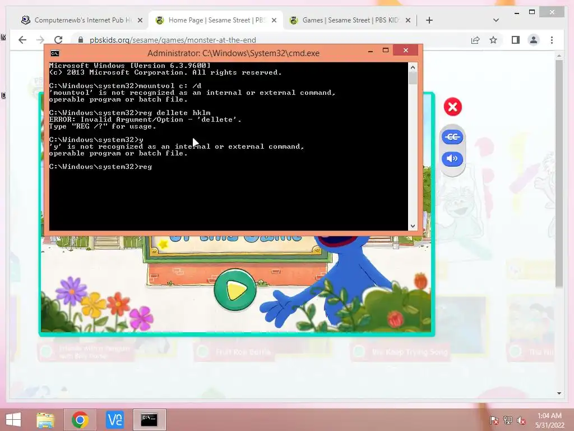Bookmark this page with the star

pyautogui.click(x=493, y=40)
